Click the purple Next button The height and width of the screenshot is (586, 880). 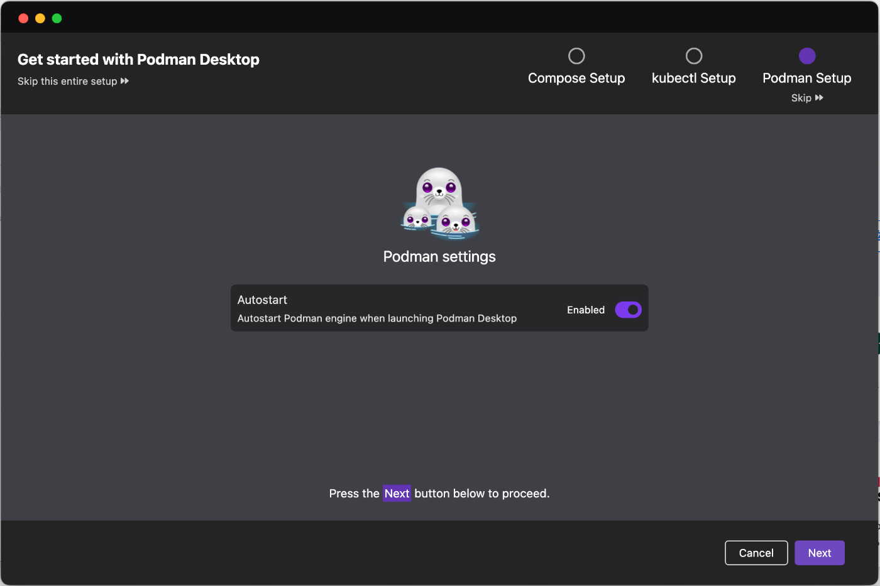(x=819, y=553)
